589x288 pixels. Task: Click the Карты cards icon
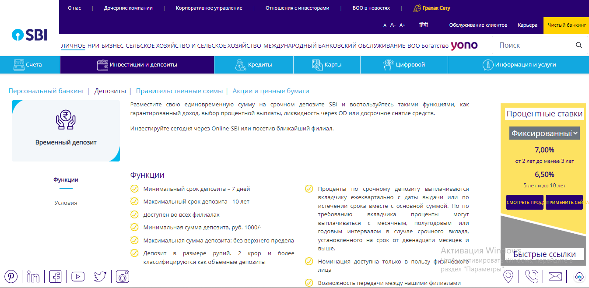point(317,65)
